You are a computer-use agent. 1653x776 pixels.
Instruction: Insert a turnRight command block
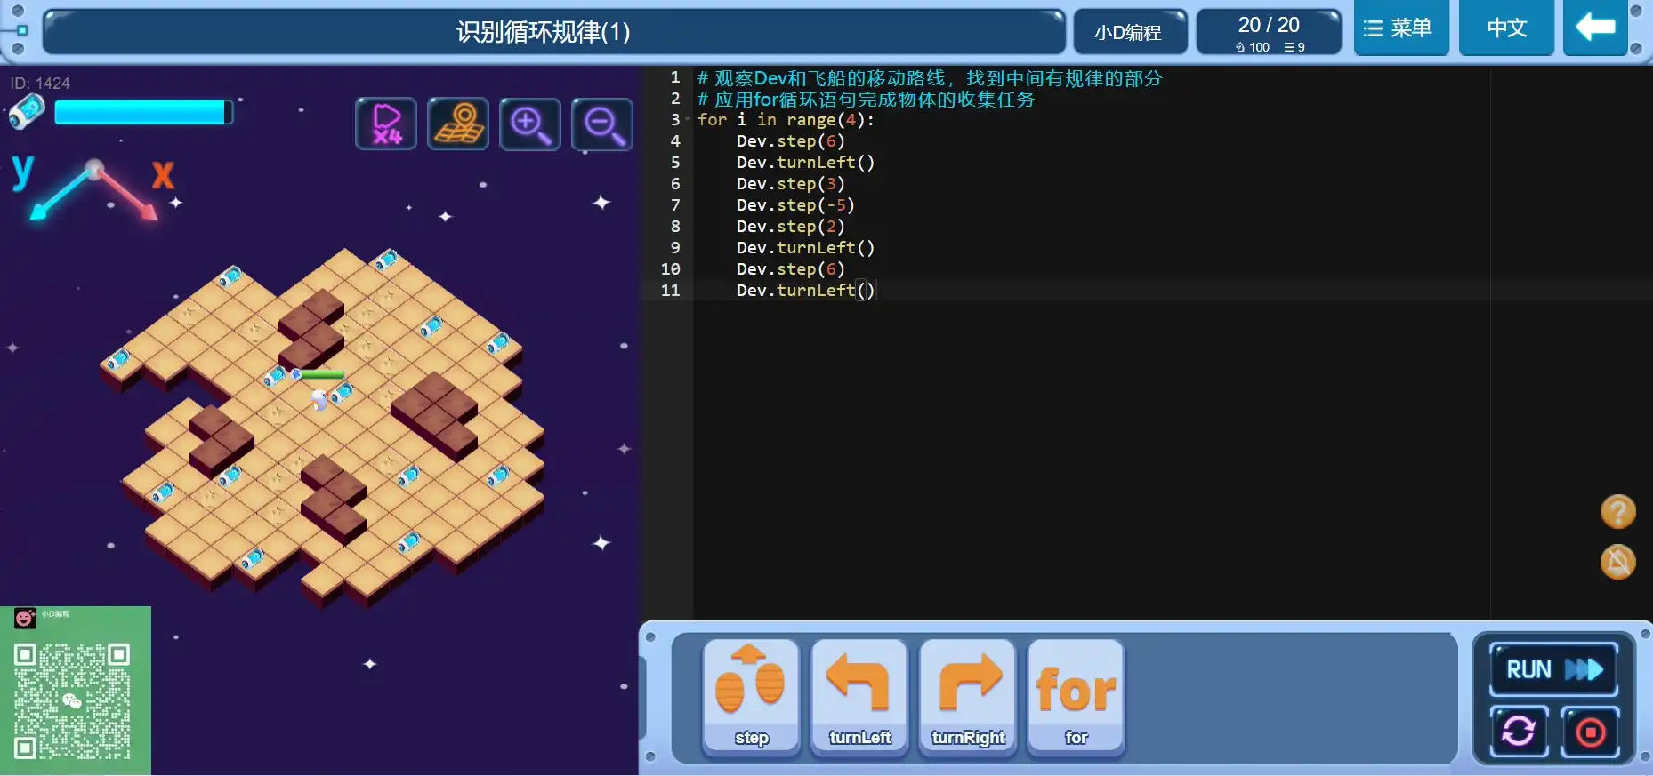[x=968, y=696]
